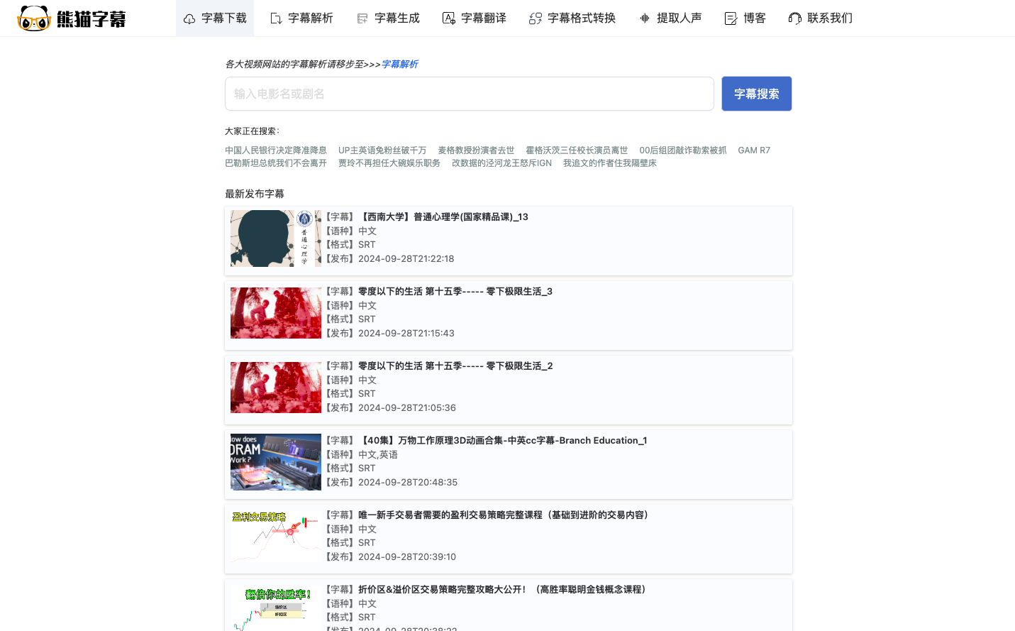Click the panda logo icon
This screenshot has height=631, width=1015.
click(34, 18)
